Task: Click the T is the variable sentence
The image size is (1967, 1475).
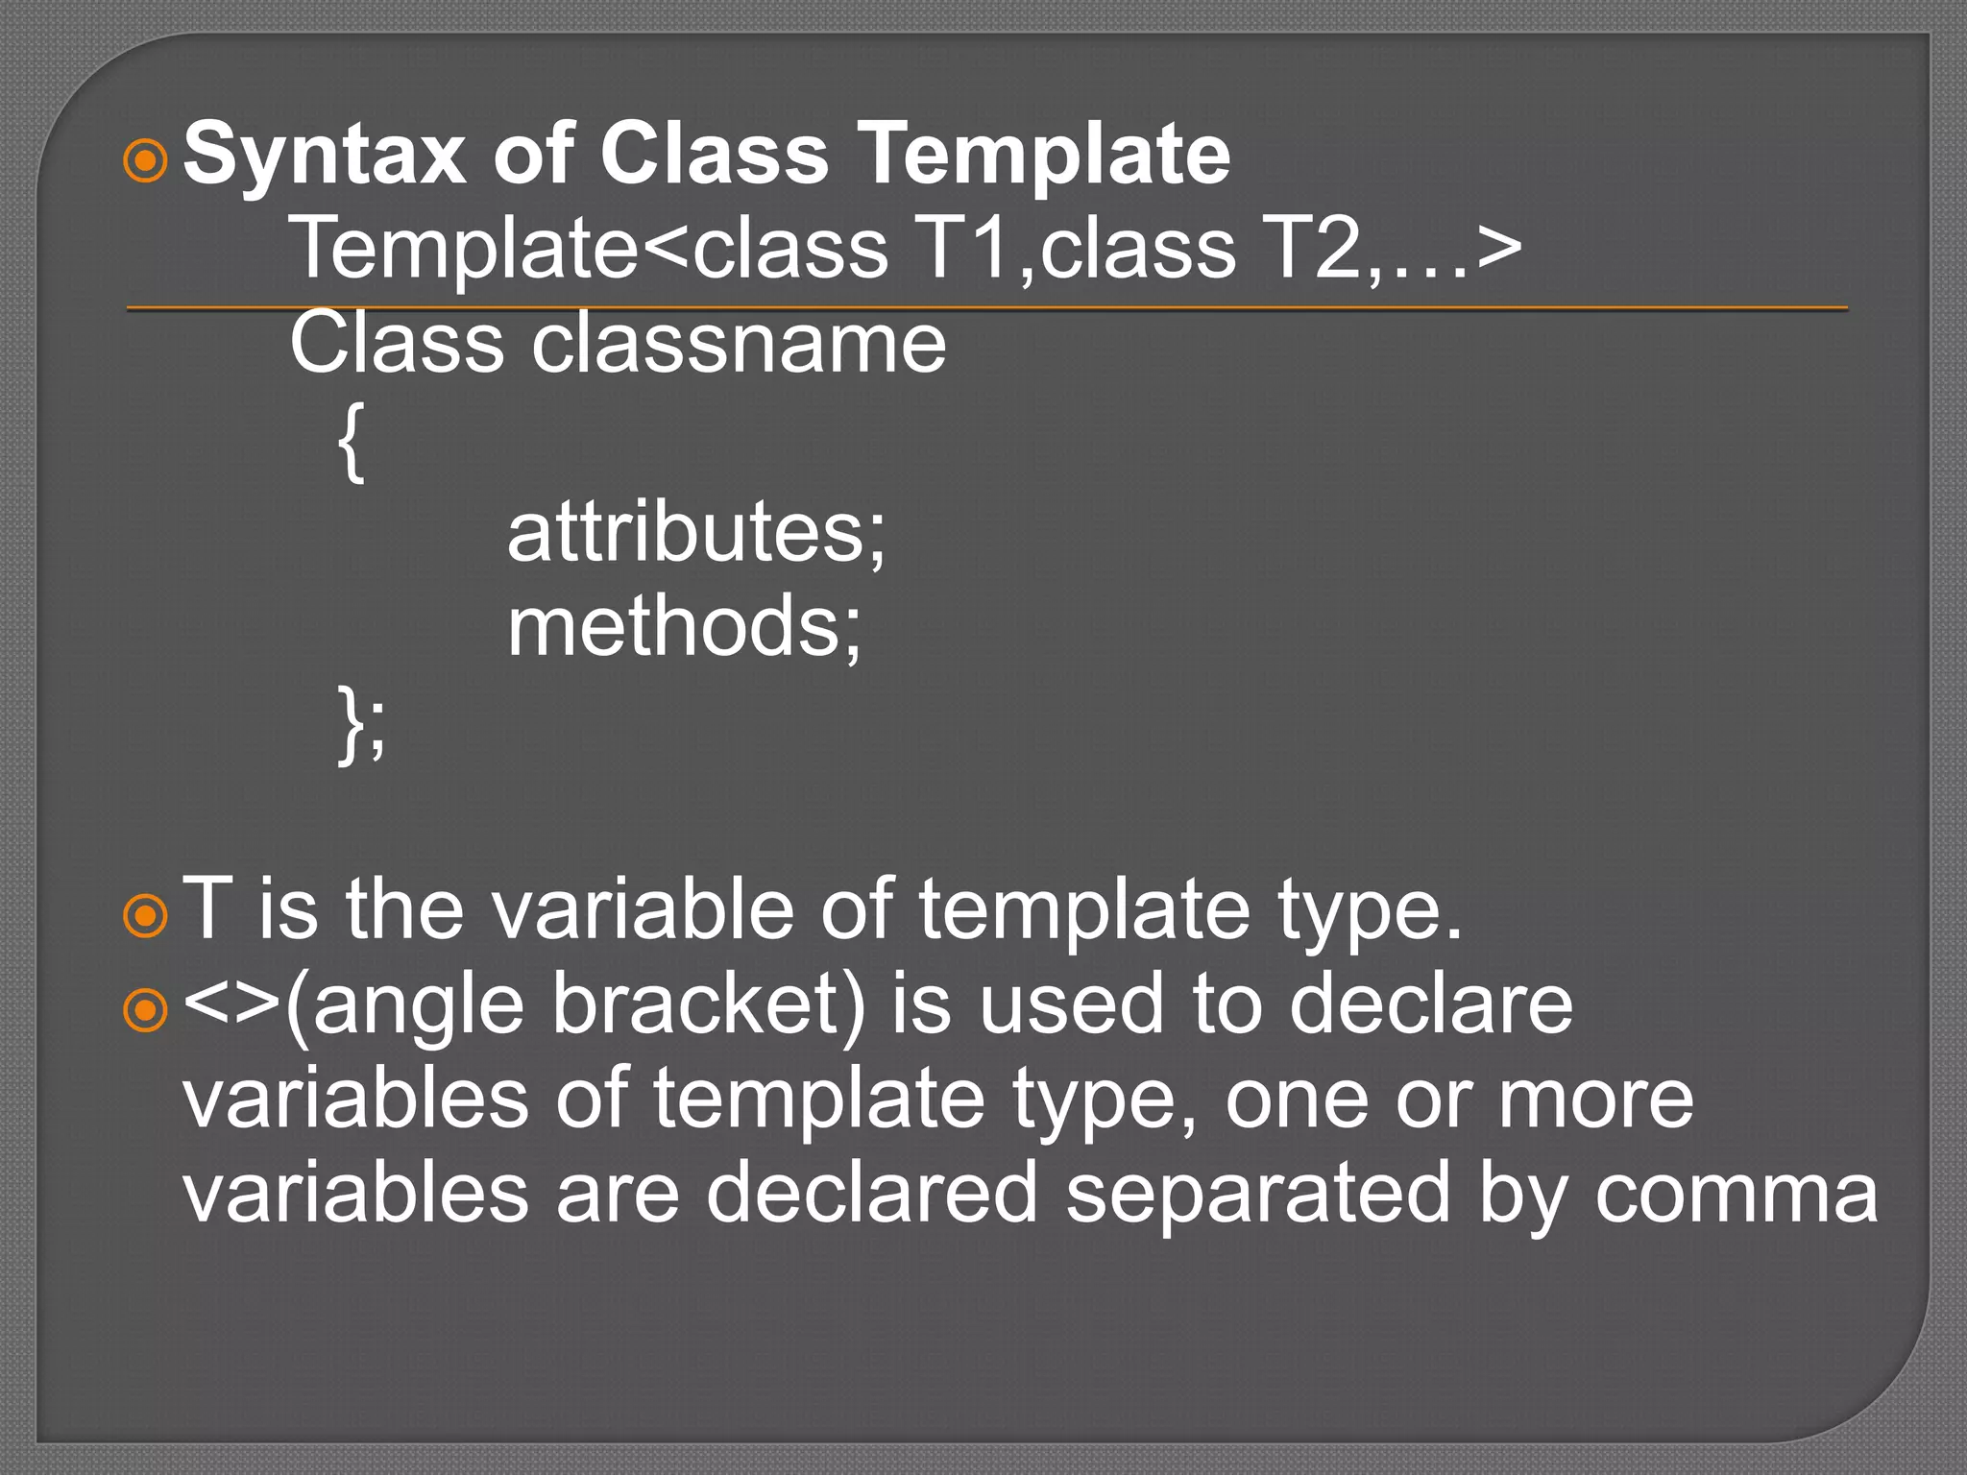Action: pyautogui.click(x=822, y=908)
